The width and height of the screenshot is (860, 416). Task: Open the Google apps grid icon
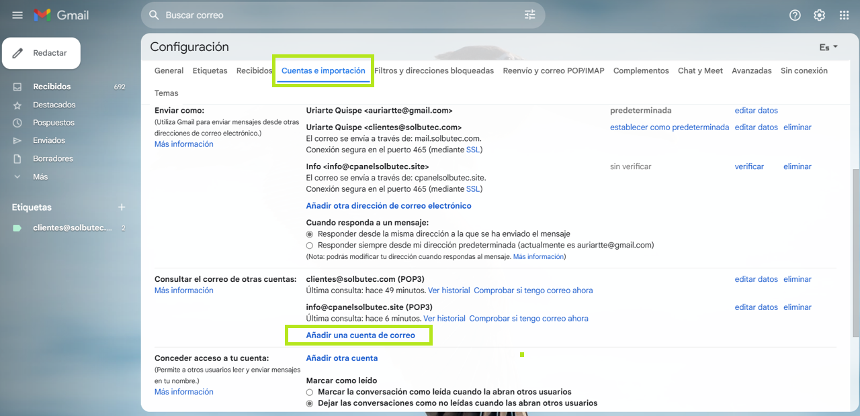pos(844,15)
